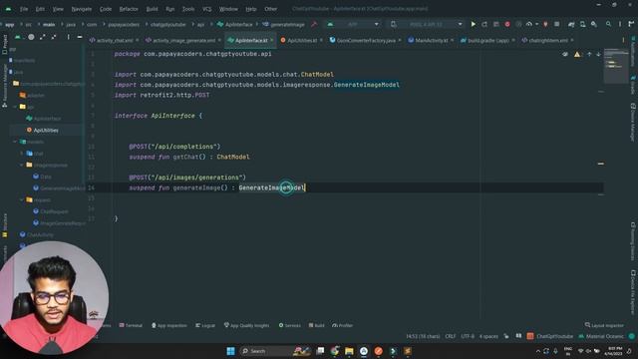Open the File menu

click(x=24, y=9)
